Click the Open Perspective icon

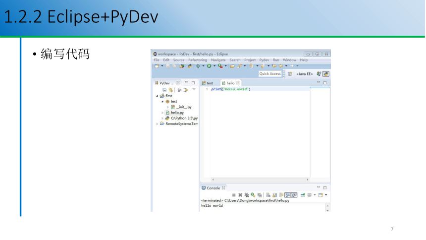[x=290, y=74]
